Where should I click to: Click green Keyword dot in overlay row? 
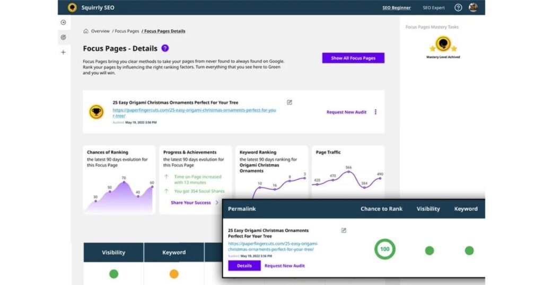(x=469, y=251)
